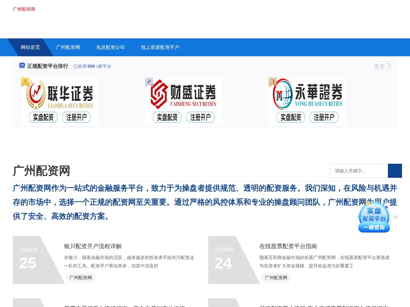Click 实盘配资 under 联华证券
The width and height of the screenshot is (410, 307).
pos(43,117)
